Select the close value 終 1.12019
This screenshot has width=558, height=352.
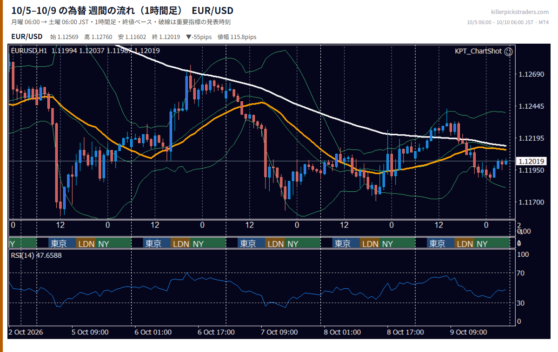(166, 37)
